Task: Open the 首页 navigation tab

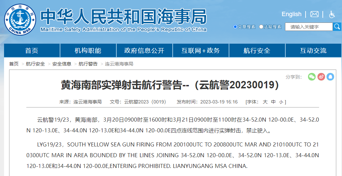Action: [x=32, y=51]
